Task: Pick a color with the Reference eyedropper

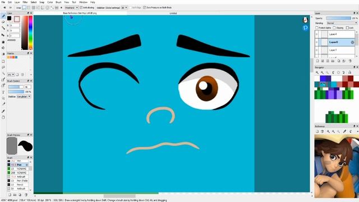Action: click(345, 131)
